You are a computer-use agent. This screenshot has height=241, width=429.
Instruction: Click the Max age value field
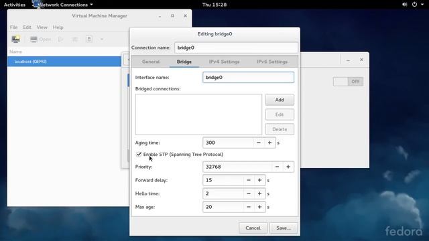tap(223, 207)
